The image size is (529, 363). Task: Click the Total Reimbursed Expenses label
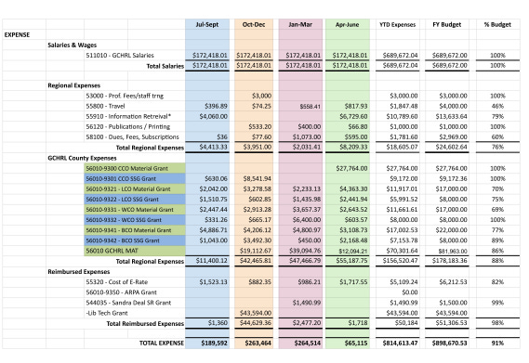(x=145, y=324)
